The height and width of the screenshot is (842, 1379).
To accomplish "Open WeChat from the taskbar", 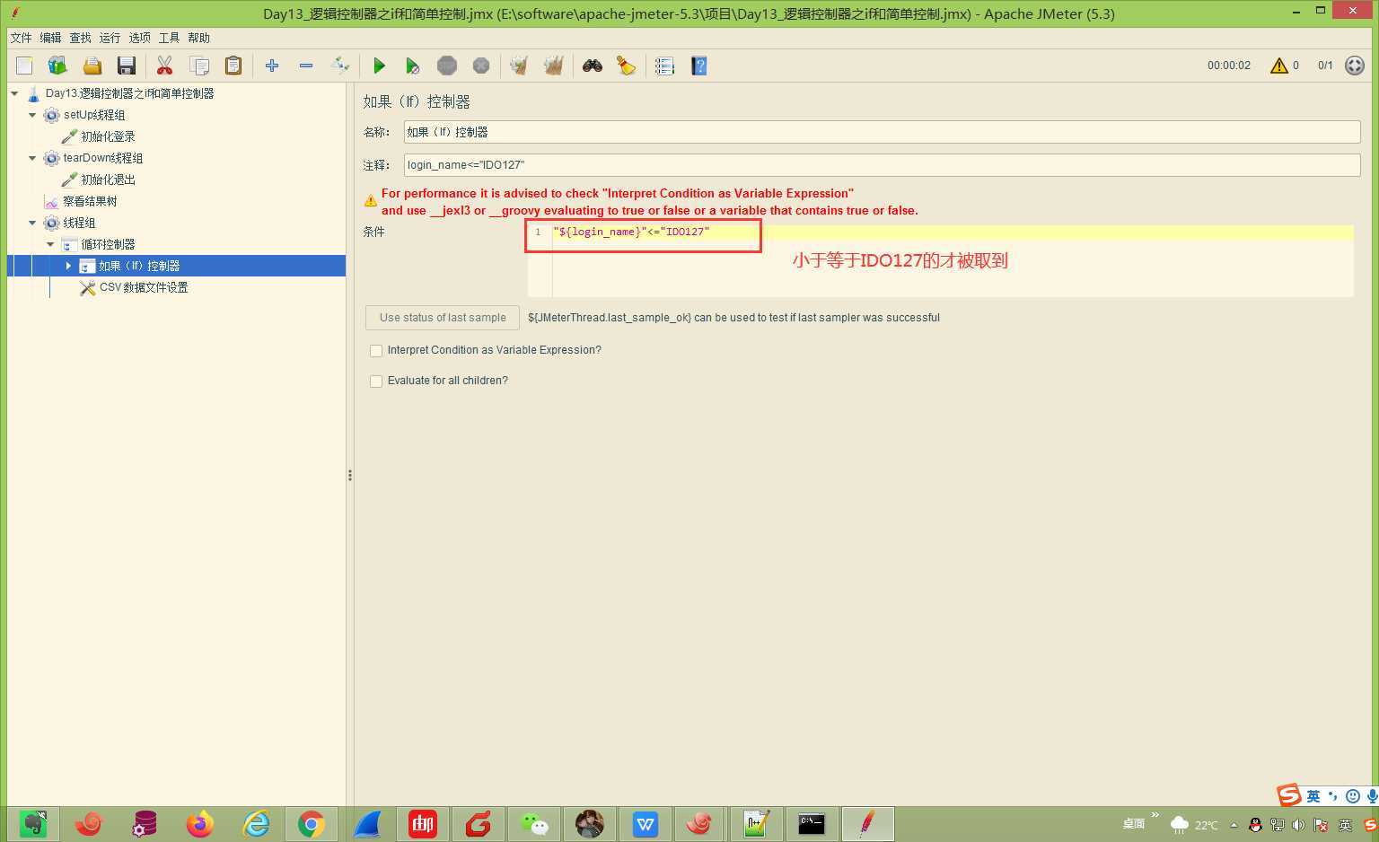I will click(534, 823).
